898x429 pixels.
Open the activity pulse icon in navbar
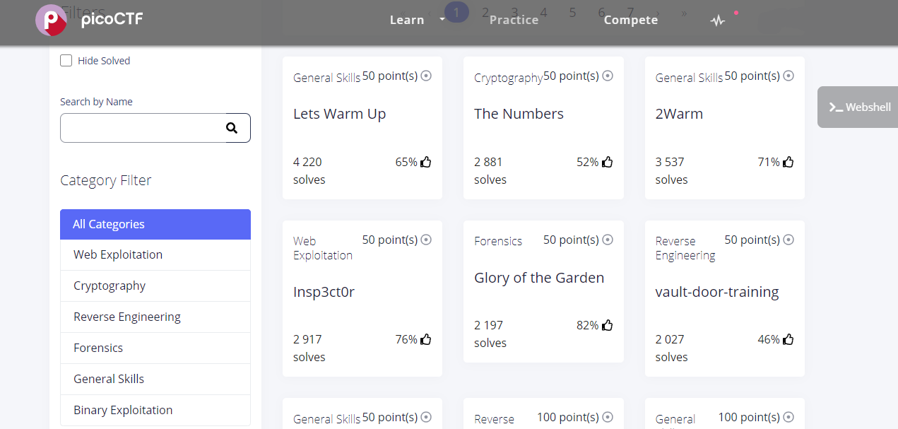[717, 20]
